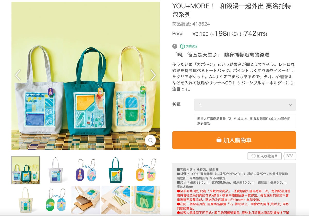Viewport: 309px width, 216px height.
Task: Select the grey tote bag thumbnail
Action: click(x=56, y=170)
